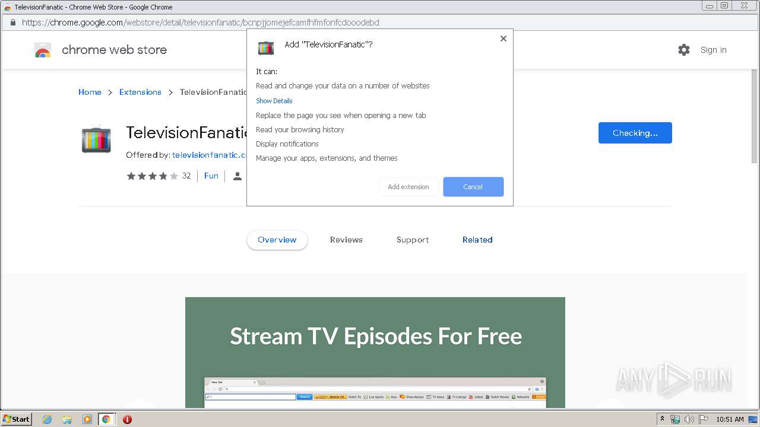Click the volume speaker tray icon
This screenshot has height=427, width=760.
(689, 419)
